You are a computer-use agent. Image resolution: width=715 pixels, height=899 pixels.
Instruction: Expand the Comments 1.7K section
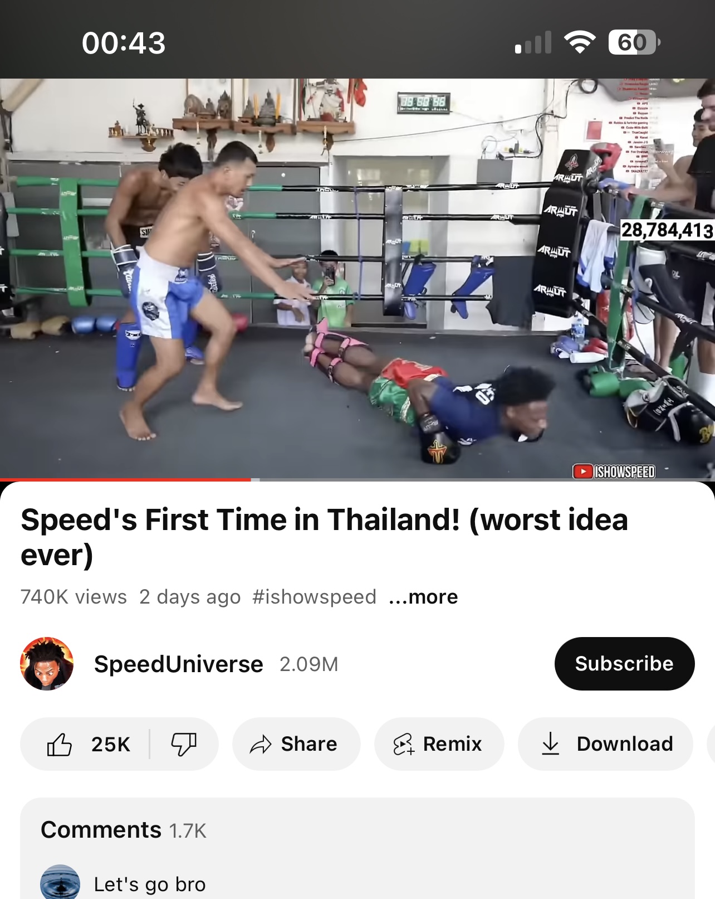click(x=357, y=830)
